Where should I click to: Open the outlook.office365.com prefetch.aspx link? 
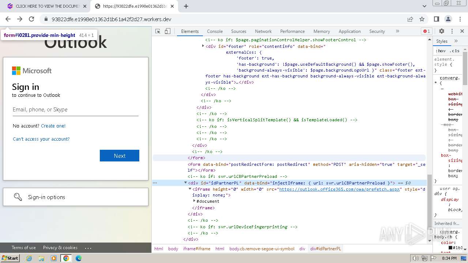[340, 189]
